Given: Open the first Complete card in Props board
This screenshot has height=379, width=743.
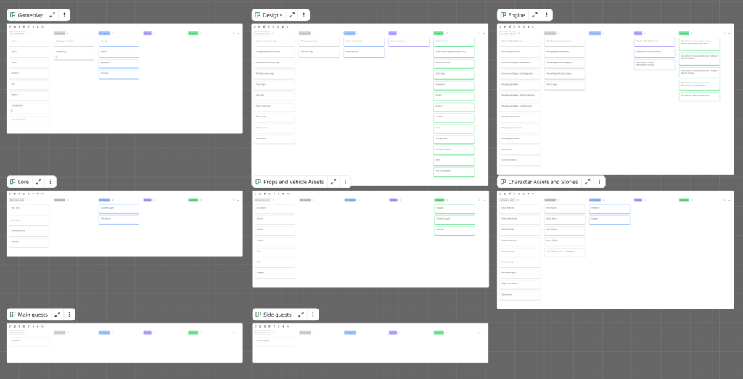Looking at the screenshot, I should [x=453, y=208].
